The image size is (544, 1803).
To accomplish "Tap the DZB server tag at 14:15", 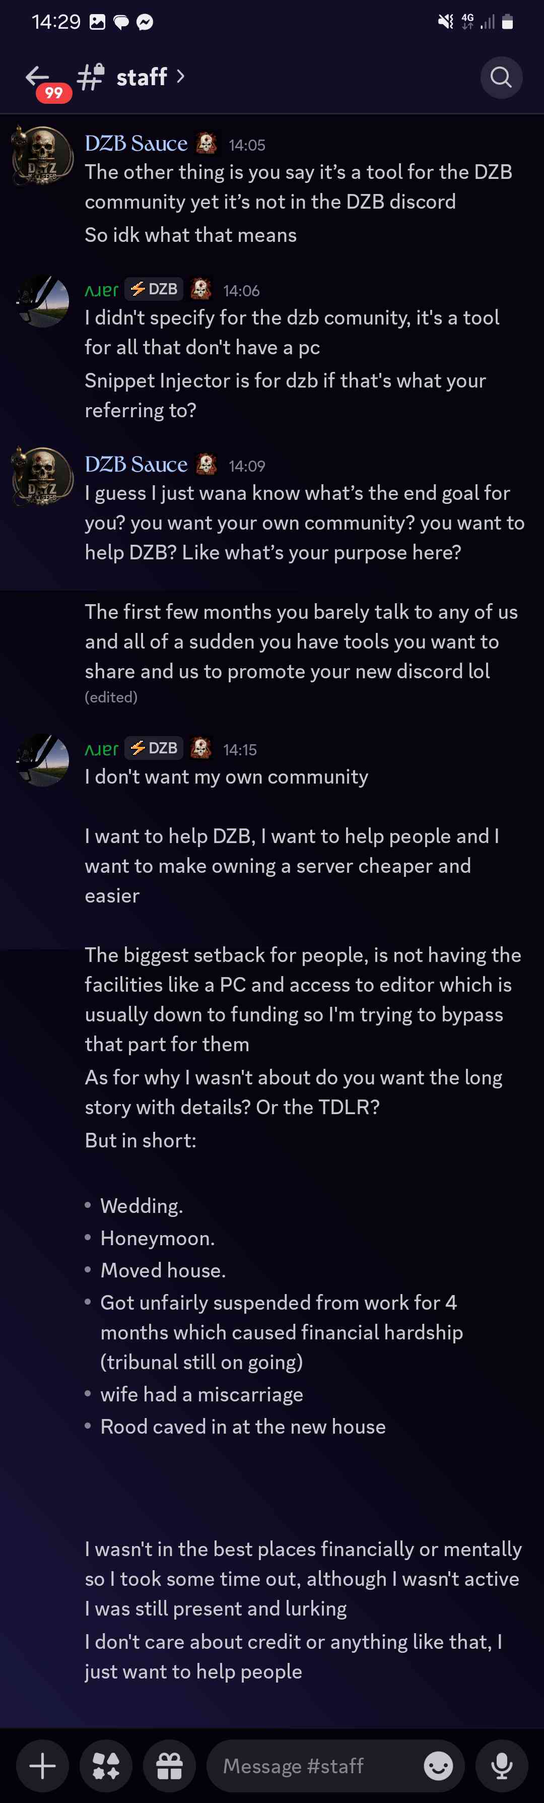I will (155, 748).
